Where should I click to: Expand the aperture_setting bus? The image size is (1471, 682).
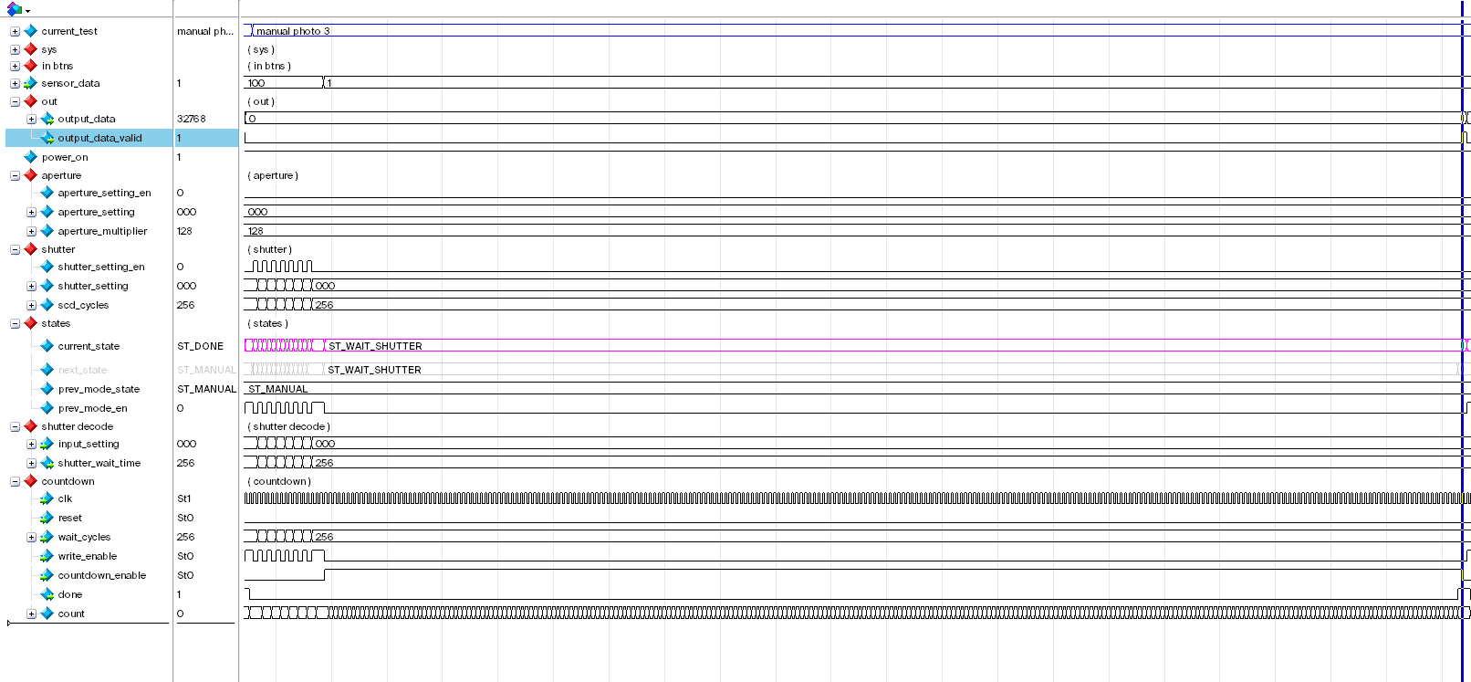(x=31, y=212)
